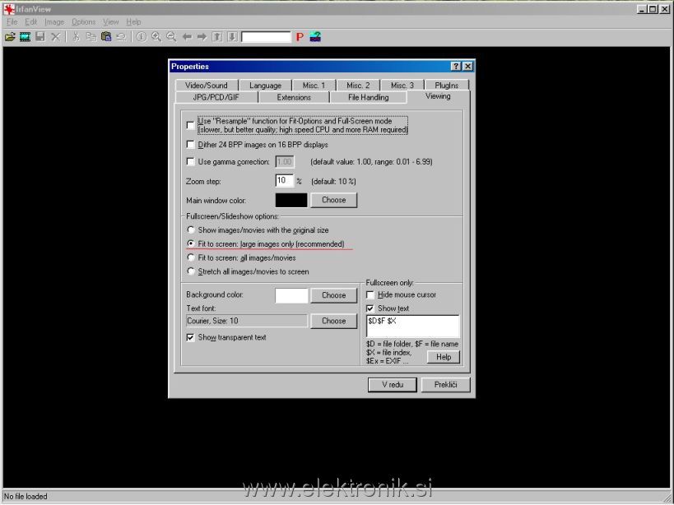Select Fit to screen: large images only
The image size is (674, 505).
click(x=191, y=243)
